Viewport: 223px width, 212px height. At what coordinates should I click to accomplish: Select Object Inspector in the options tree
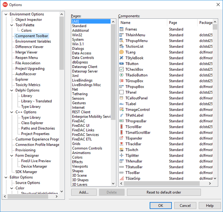(x=29, y=20)
